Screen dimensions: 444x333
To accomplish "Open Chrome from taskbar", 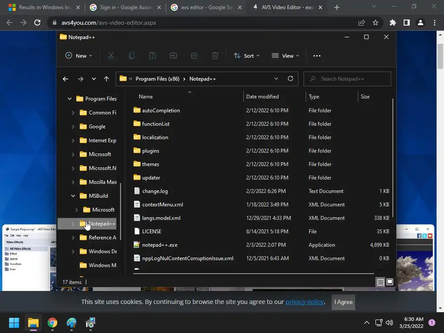I will coord(52,323).
